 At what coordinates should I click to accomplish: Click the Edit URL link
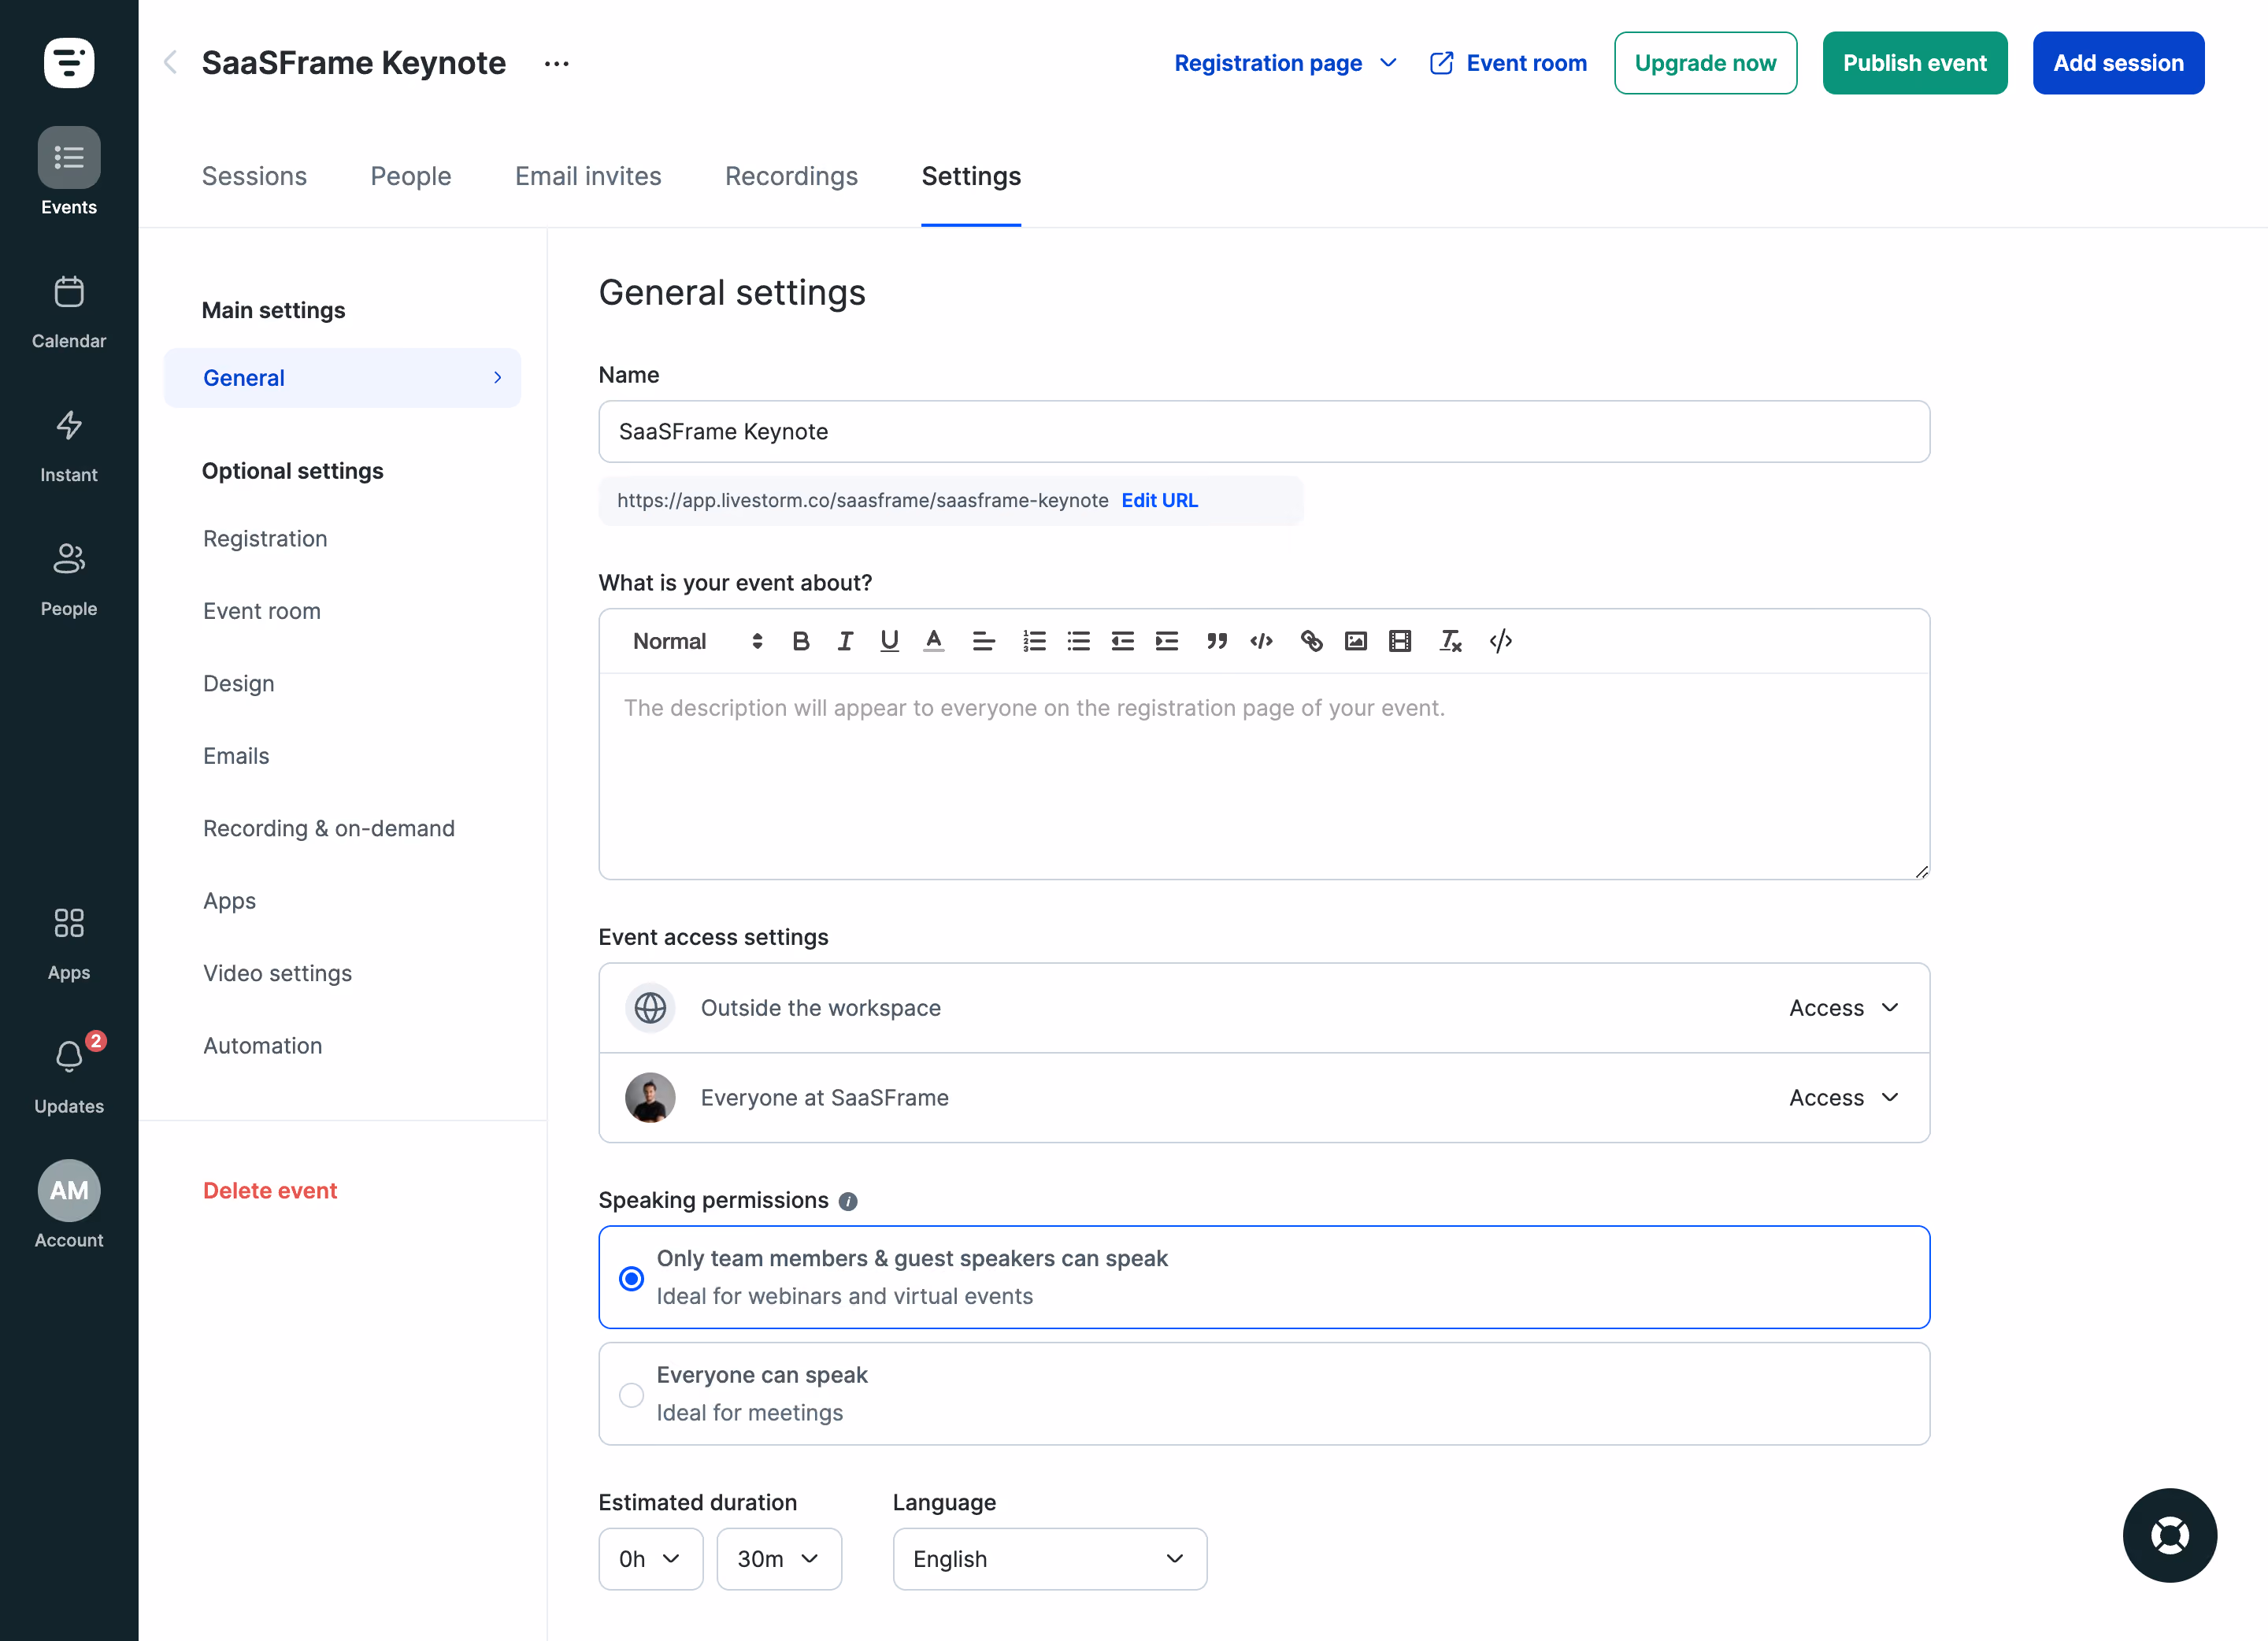pyautogui.click(x=1159, y=500)
